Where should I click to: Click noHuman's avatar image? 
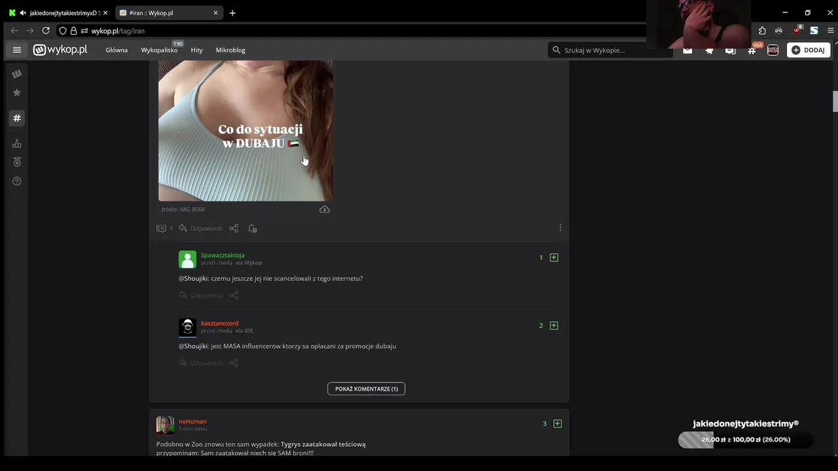pyautogui.click(x=165, y=425)
